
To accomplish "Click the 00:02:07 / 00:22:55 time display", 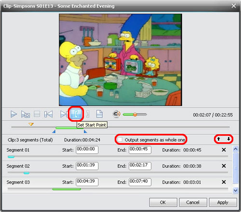I will (x=213, y=115).
